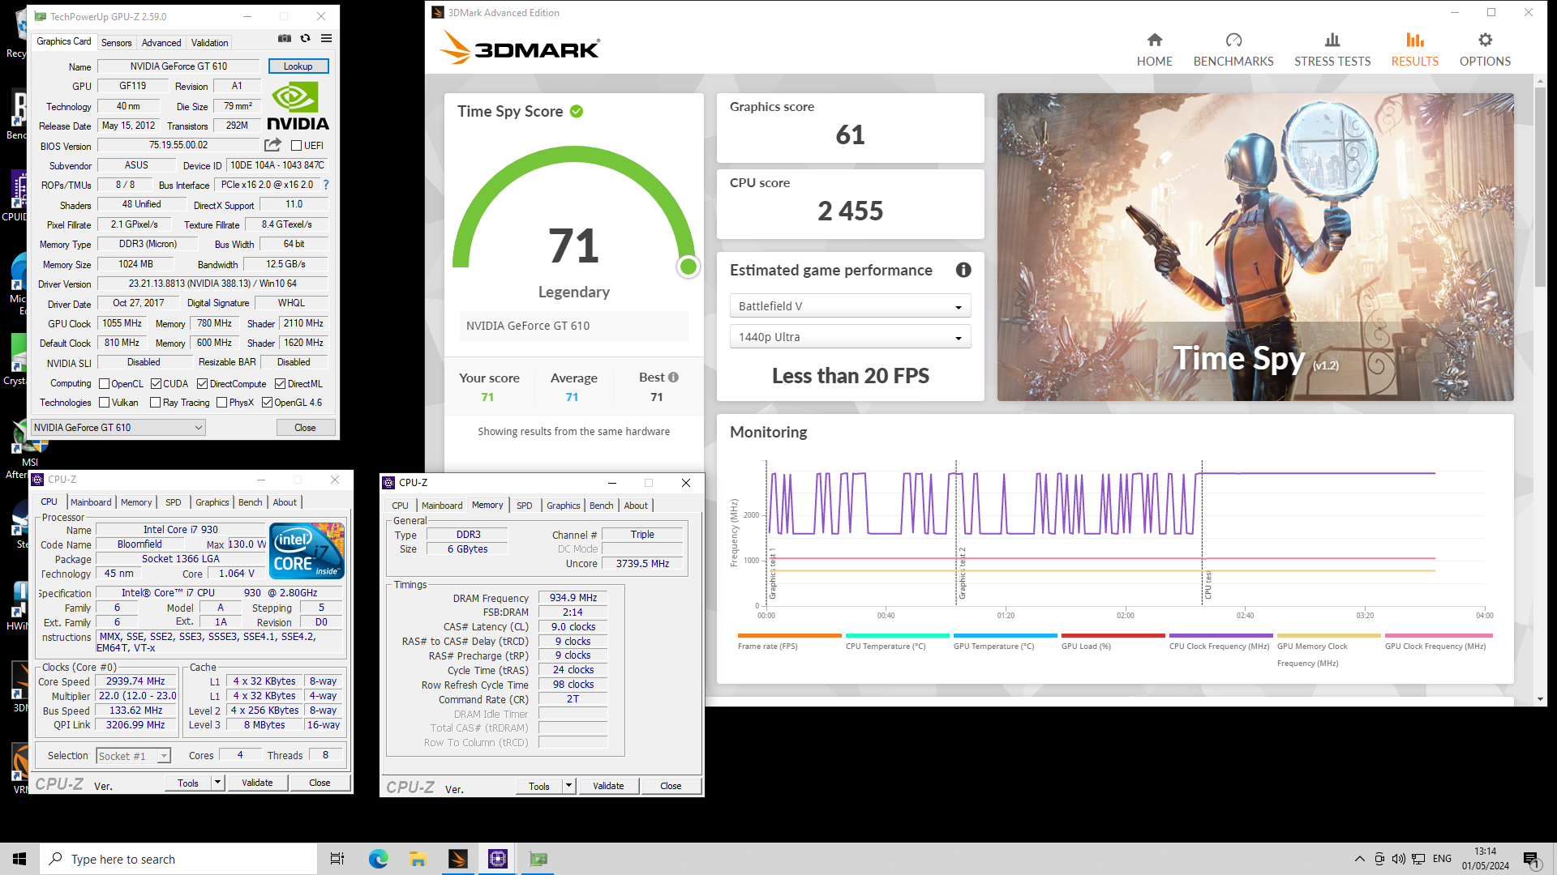Toggle the OpenCL checkbox
Image resolution: width=1557 pixels, height=875 pixels.
coord(104,384)
